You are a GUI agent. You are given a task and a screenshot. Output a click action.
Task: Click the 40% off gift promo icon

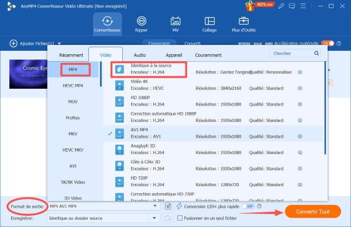(259, 6)
